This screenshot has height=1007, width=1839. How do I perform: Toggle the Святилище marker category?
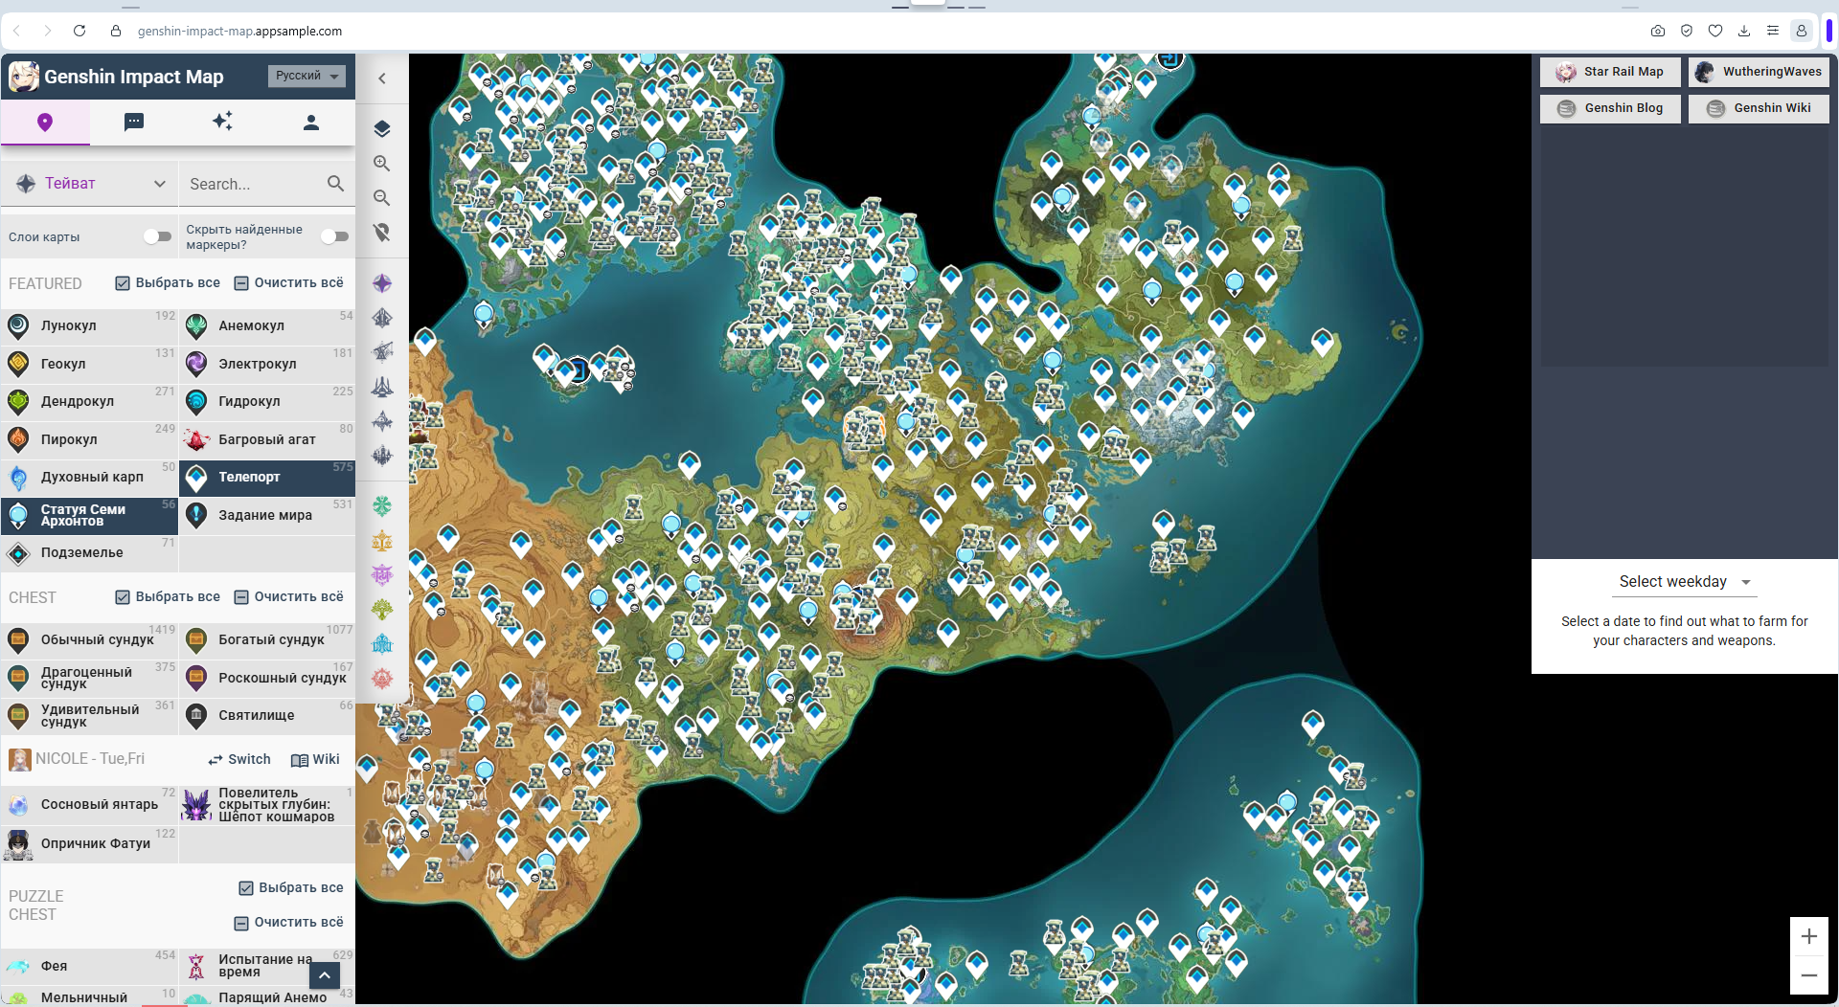[x=267, y=715]
